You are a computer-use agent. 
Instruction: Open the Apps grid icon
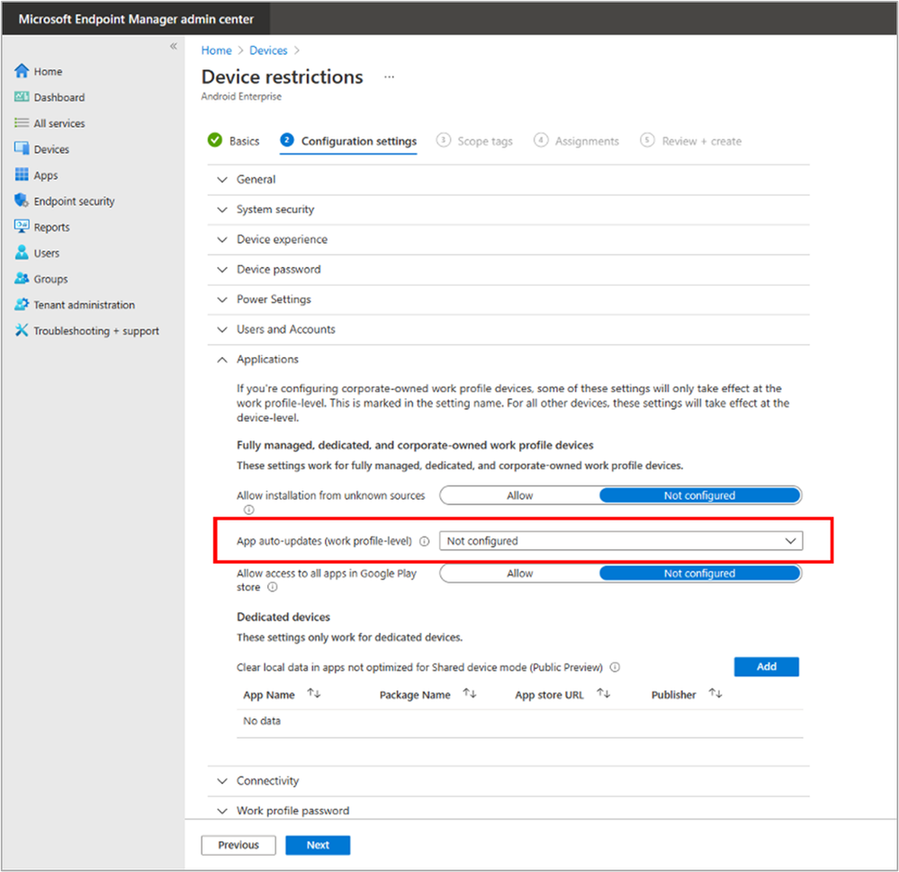[x=22, y=174]
